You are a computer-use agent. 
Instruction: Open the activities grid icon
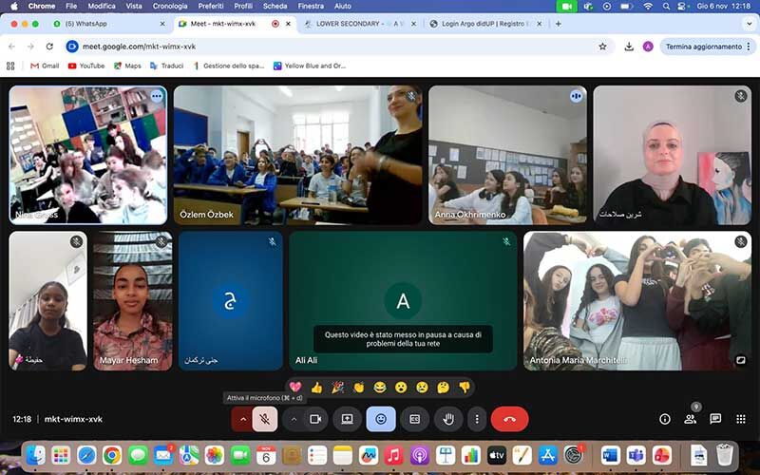click(x=741, y=419)
